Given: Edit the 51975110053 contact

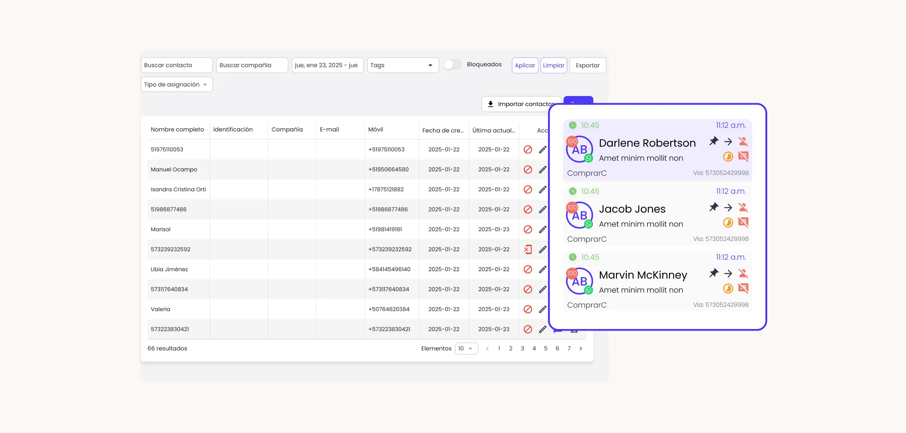Looking at the screenshot, I should (x=543, y=150).
